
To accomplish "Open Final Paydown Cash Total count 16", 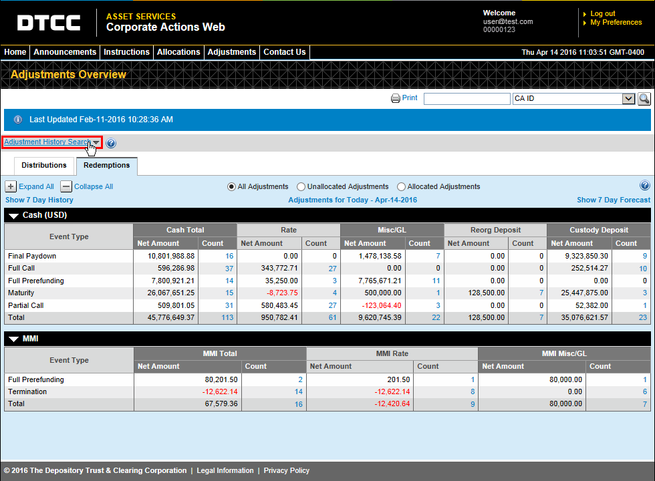I will (x=229, y=256).
